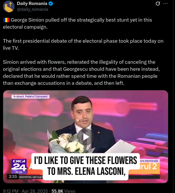Click the blue verified checkmark badge
The image size is (175, 193).
click(x=51, y=4)
